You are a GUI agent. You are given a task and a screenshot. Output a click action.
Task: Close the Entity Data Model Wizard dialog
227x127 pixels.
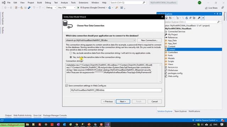(x=162, y=17)
